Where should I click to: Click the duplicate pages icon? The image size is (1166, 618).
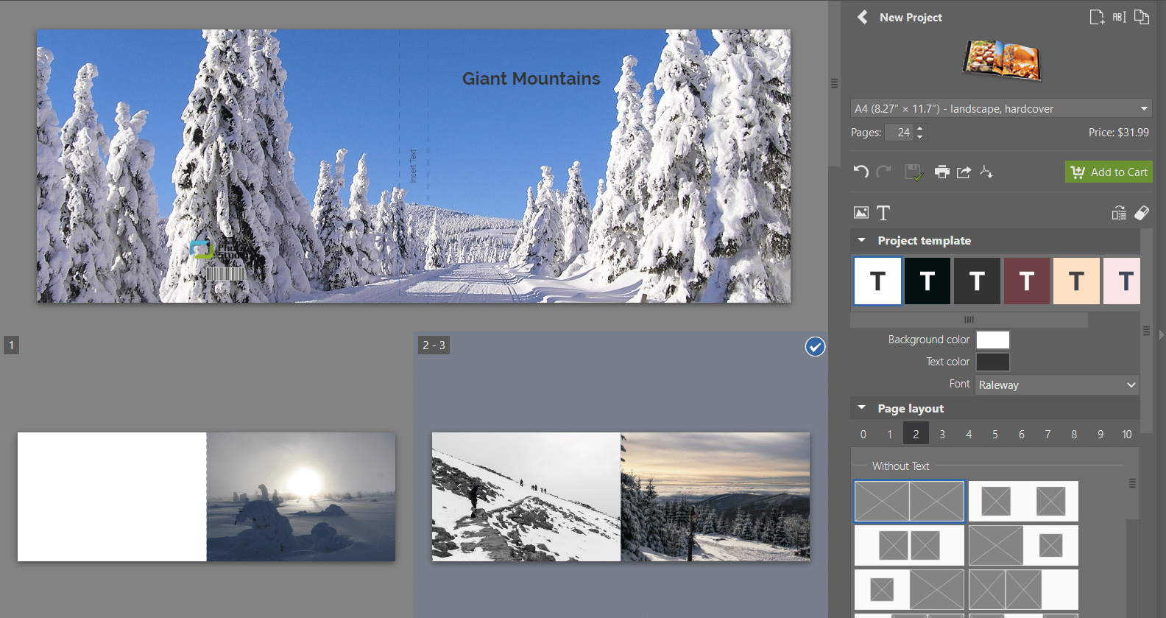(x=1142, y=17)
